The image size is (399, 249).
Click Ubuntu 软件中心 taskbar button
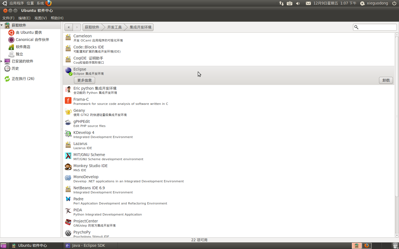coord(37,246)
